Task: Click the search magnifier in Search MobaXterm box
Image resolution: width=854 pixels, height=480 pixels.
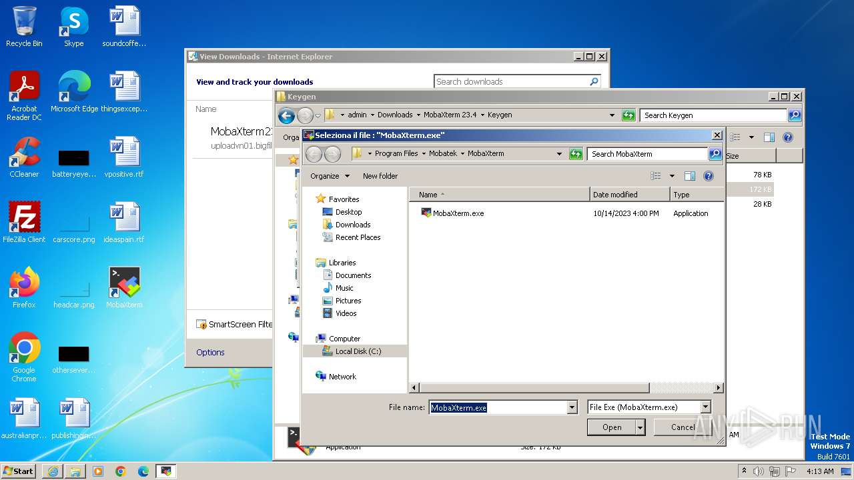Action: pos(715,154)
